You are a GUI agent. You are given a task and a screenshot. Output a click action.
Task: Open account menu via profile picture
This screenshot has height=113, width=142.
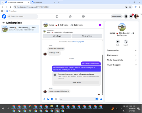click(136, 16)
